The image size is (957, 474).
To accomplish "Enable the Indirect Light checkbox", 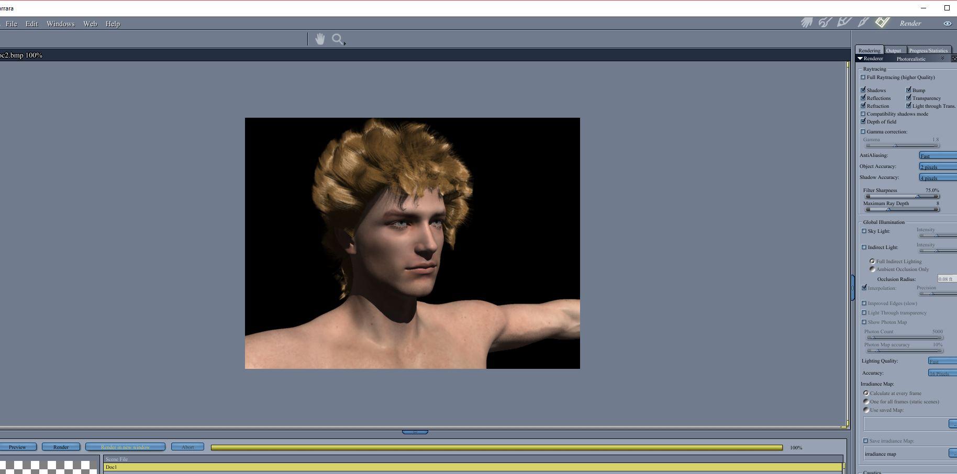I will tap(864, 247).
